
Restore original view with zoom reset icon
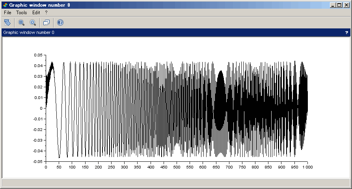[33, 22]
